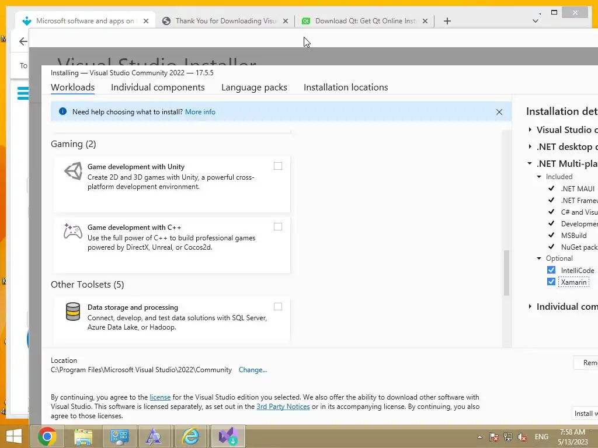This screenshot has width=598, height=448.
Task: Open the blue hamburger menu on webpage
Action: pos(23,93)
